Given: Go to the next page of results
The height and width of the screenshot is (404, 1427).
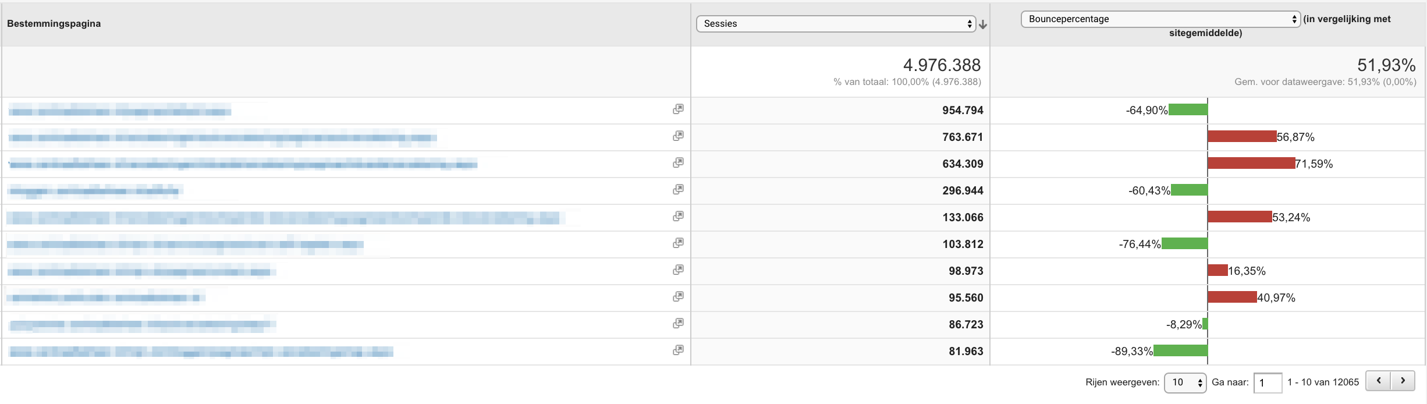Looking at the screenshot, I should click(1403, 381).
